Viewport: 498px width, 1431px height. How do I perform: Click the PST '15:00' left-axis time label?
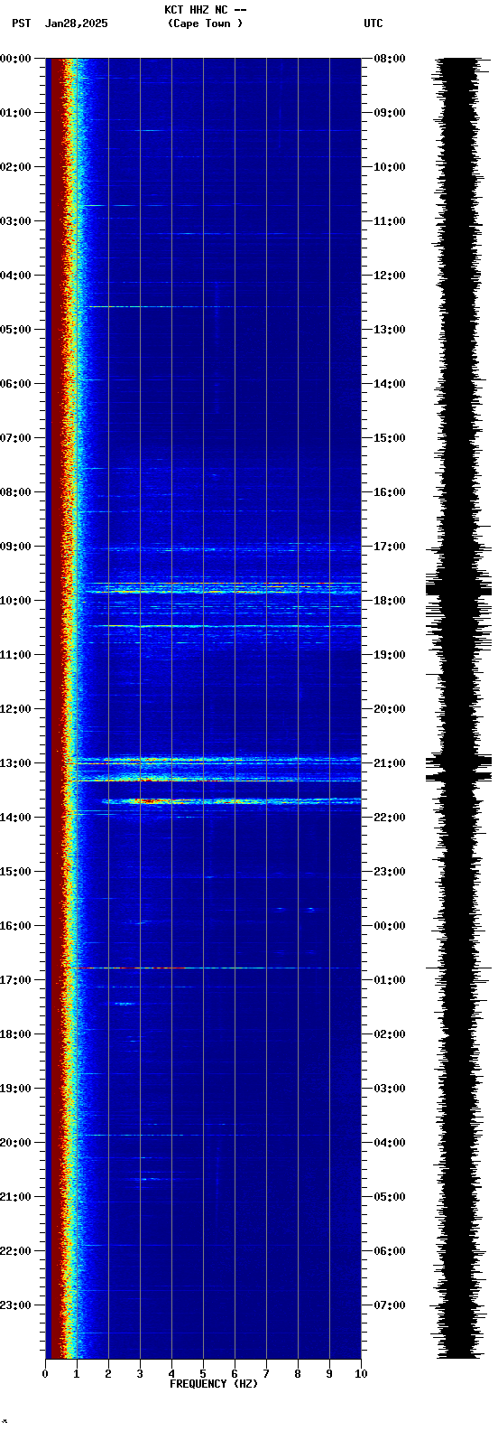pyautogui.click(x=15, y=872)
